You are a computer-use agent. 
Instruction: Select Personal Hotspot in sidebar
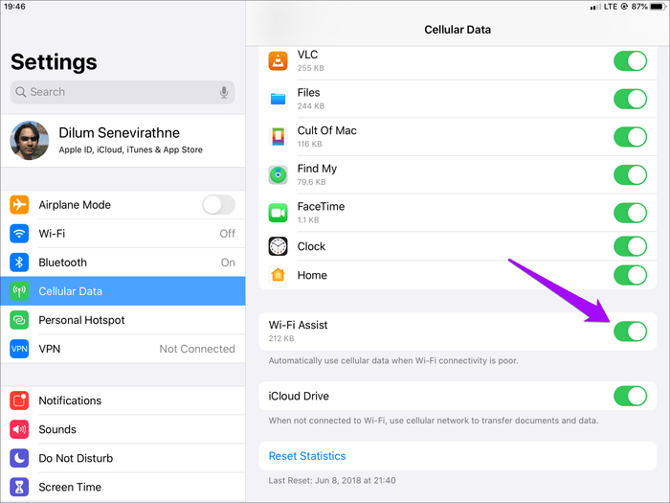click(123, 320)
